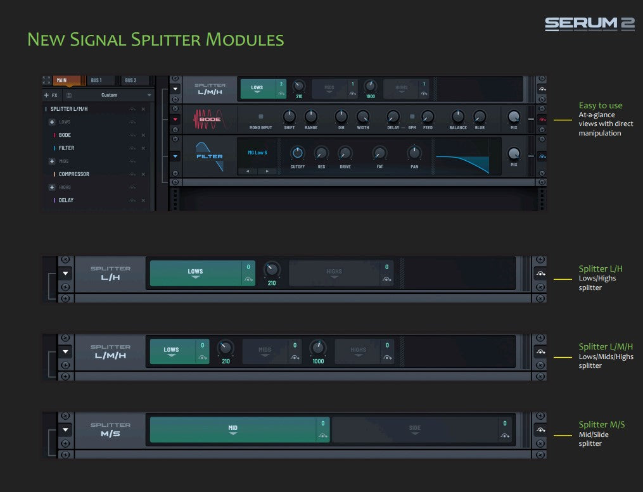Image resolution: width=643 pixels, height=492 pixels.
Task: Collapse the standalone Splitter L/M/H module
Action: (x=66, y=351)
